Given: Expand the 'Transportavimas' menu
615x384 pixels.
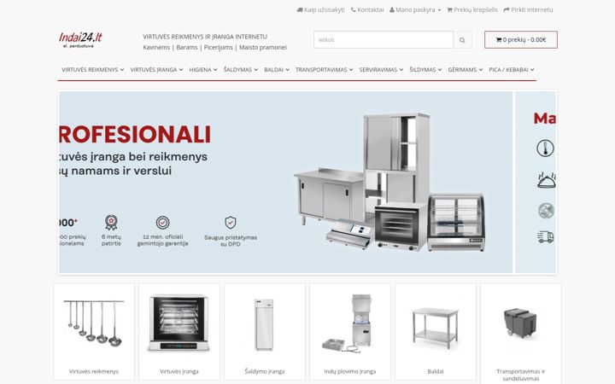Looking at the screenshot, I should coord(325,70).
